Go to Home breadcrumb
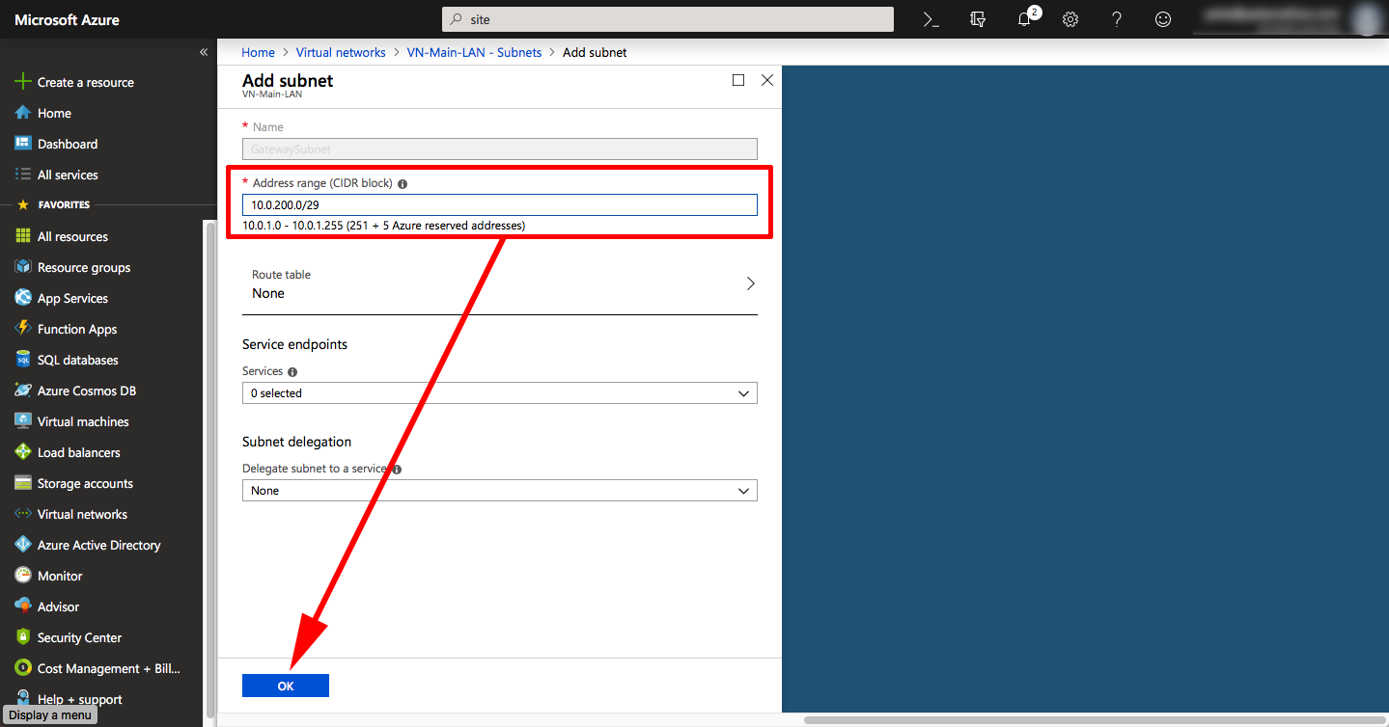 click(258, 52)
